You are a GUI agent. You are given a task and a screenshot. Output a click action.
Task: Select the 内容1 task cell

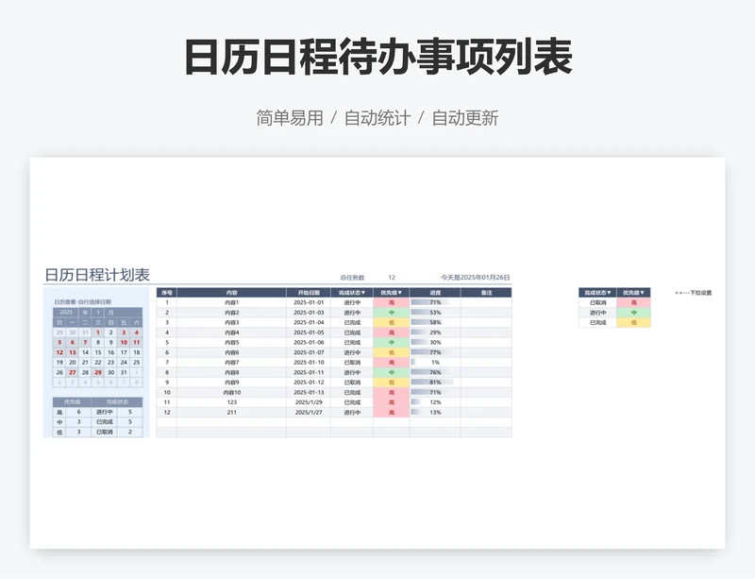[231, 302]
